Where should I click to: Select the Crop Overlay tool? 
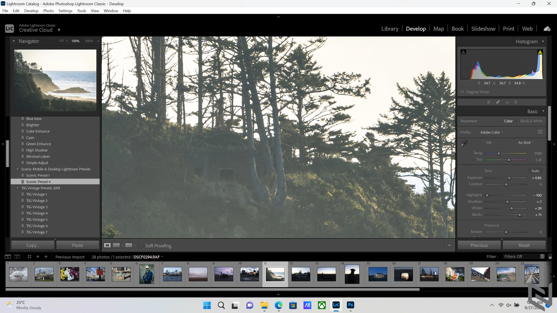[x=489, y=102]
